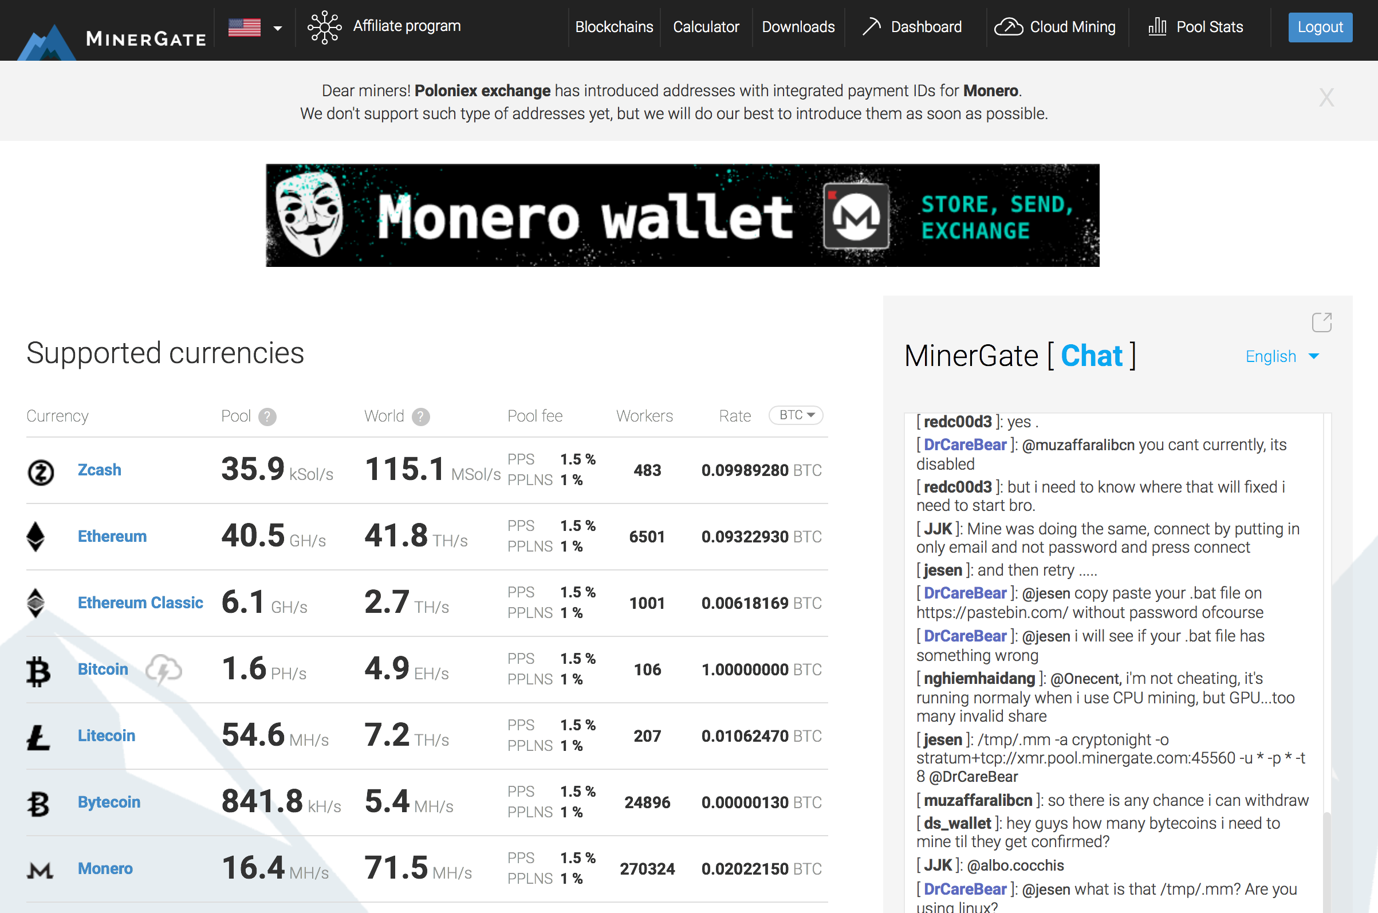The height and width of the screenshot is (913, 1378).
Task: Open the Cloud Mining section
Action: 1072,27
